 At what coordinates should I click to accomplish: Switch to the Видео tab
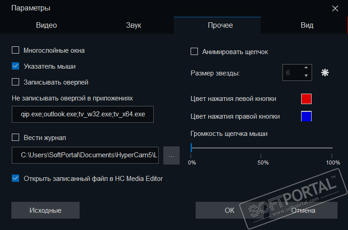point(46,25)
